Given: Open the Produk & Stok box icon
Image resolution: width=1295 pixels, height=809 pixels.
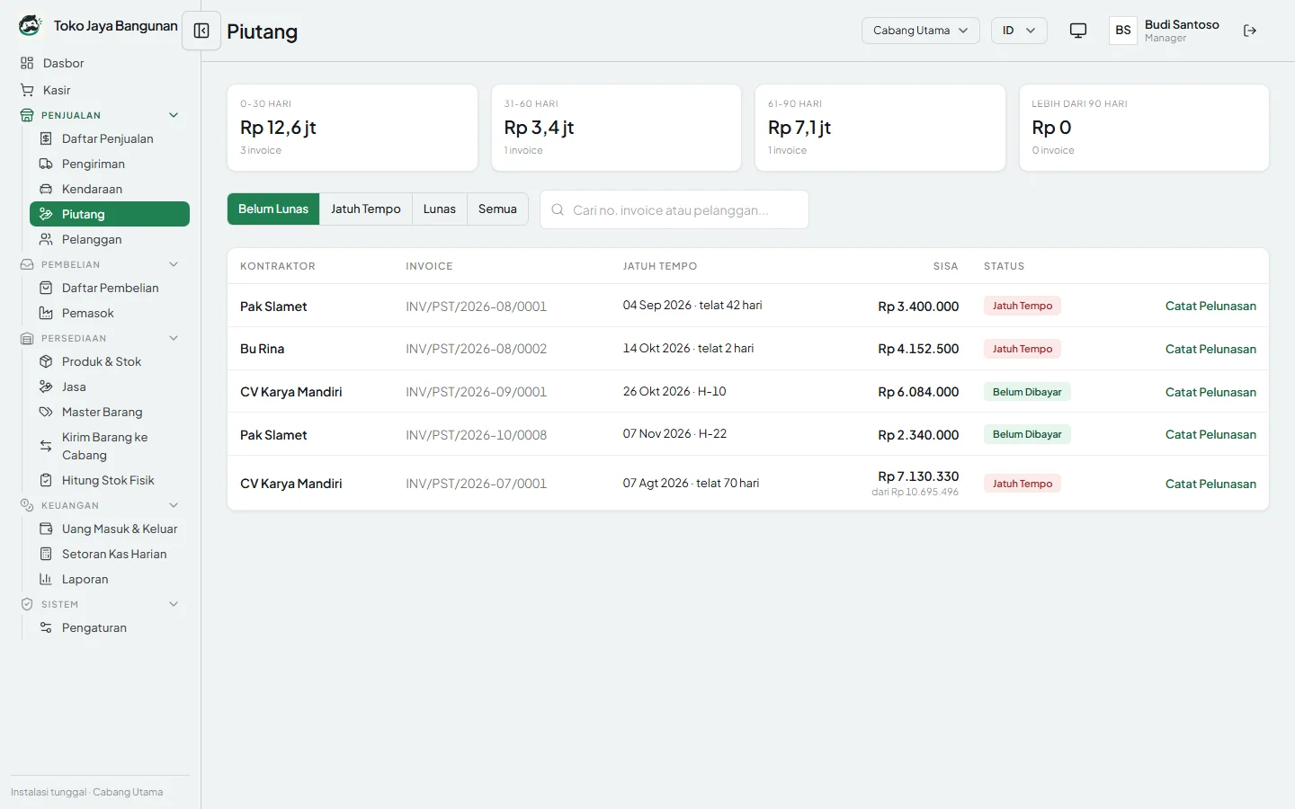Looking at the screenshot, I should pyautogui.click(x=46, y=361).
